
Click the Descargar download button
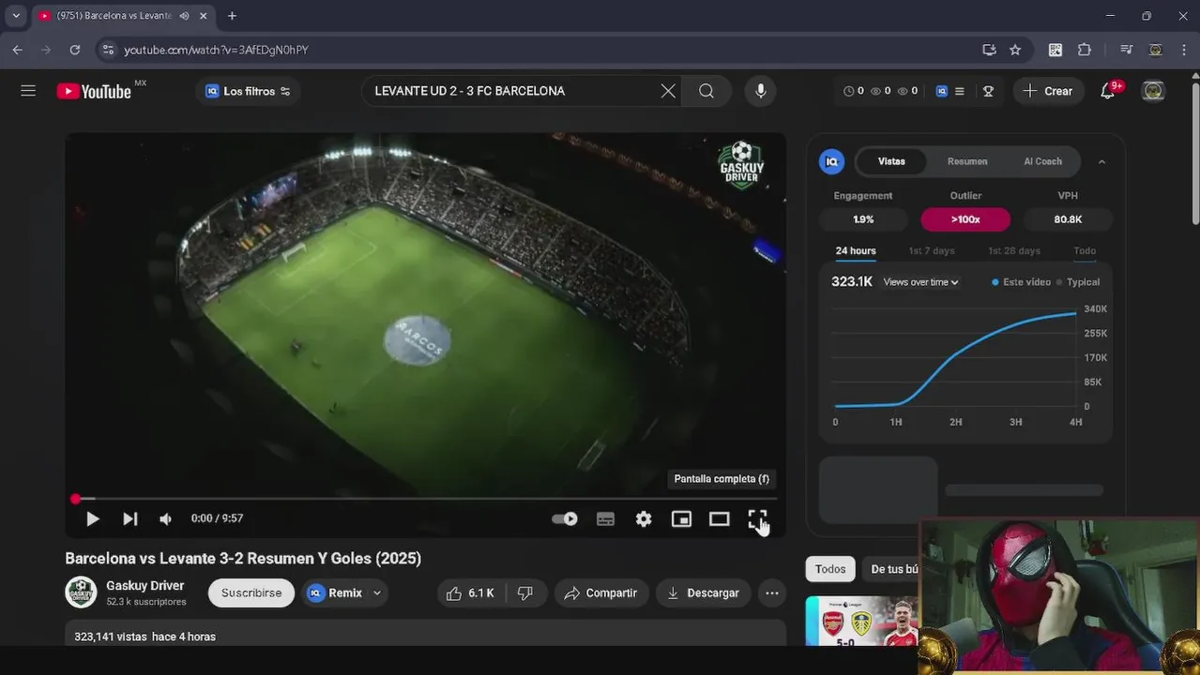click(703, 593)
